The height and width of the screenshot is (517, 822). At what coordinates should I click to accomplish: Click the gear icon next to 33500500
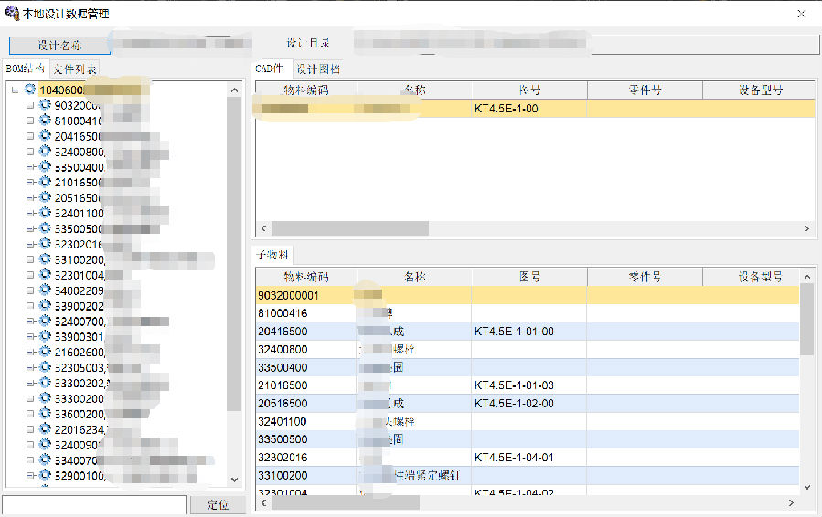(x=45, y=227)
